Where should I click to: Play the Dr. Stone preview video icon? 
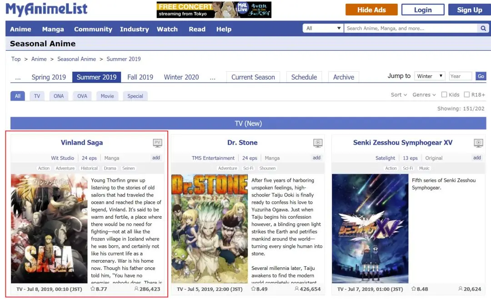[x=318, y=143]
